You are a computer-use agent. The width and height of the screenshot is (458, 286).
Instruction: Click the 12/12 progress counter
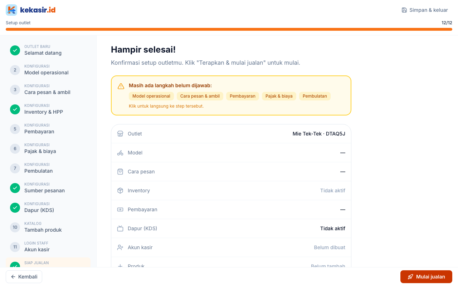pyautogui.click(x=447, y=23)
